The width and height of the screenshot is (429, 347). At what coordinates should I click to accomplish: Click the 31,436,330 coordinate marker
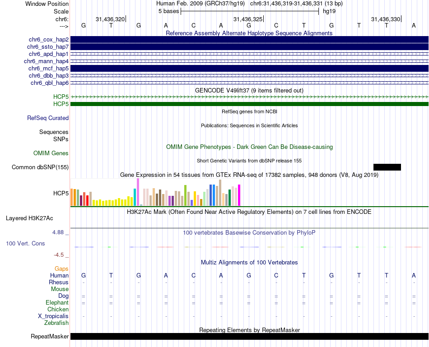(386, 19)
